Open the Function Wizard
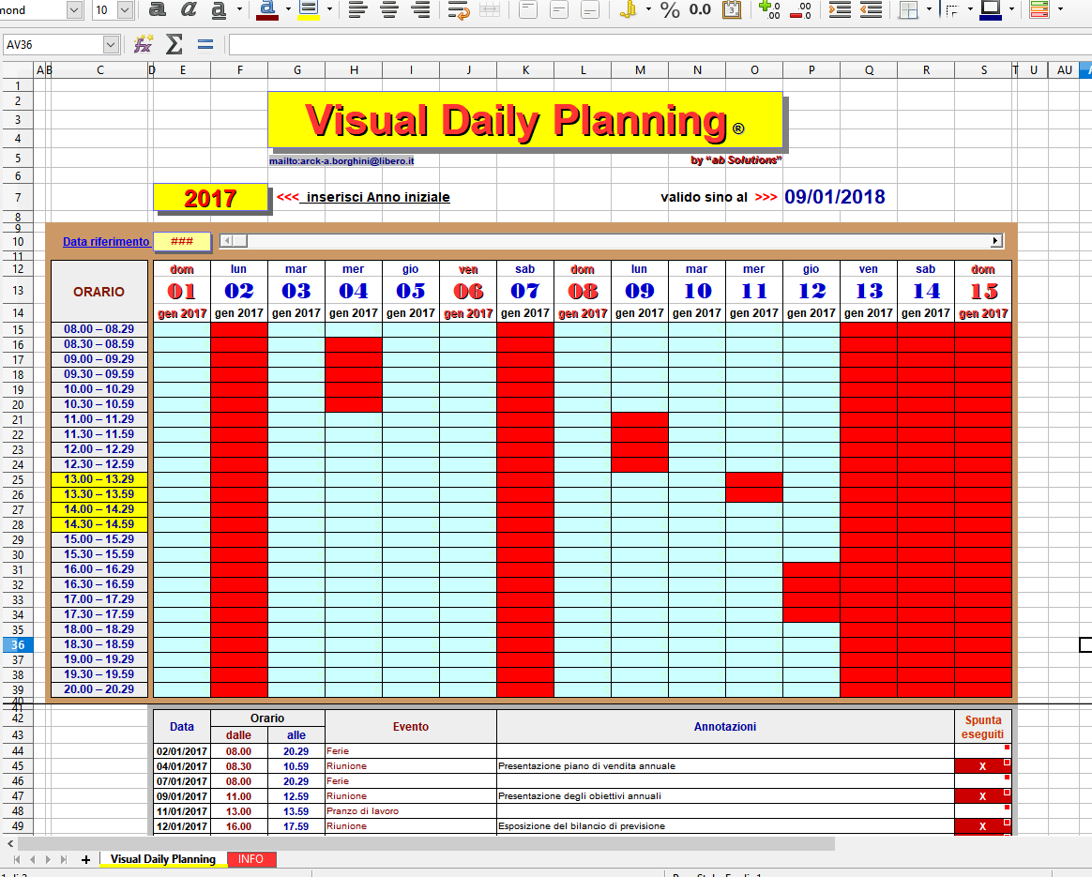 [x=143, y=44]
